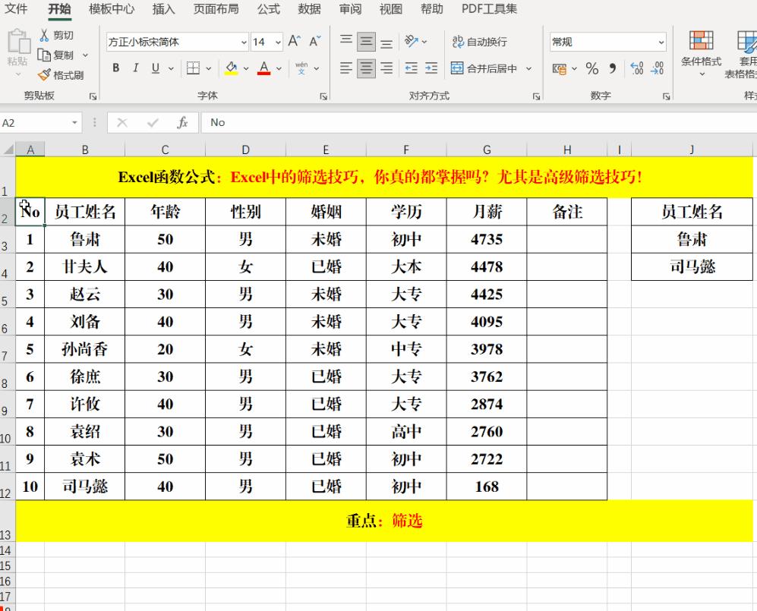Screen dimensions: 757x611
Task: Toggle bold formatting
Action: coord(115,68)
